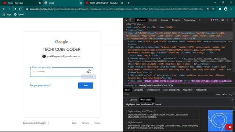235x132 pixels.
Task: Open DevTools settings gear
Action: [x=223, y=20]
